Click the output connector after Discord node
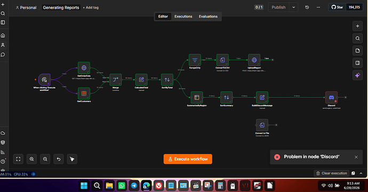The height and width of the screenshot is (192, 368). pos(346,97)
